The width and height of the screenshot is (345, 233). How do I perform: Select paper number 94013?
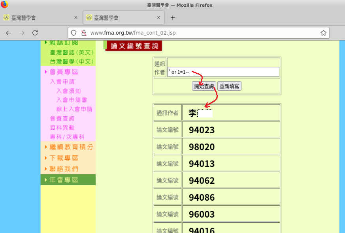[x=202, y=164]
